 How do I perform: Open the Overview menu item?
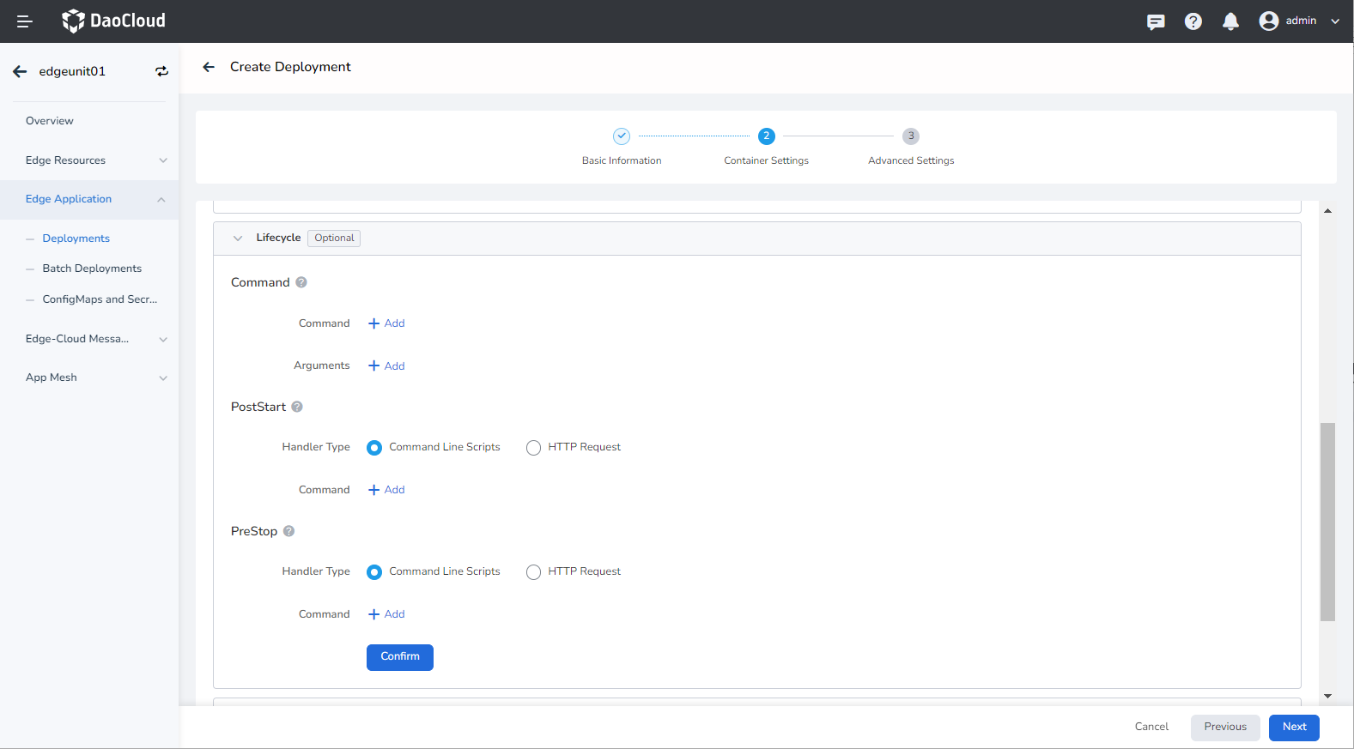[x=50, y=121]
